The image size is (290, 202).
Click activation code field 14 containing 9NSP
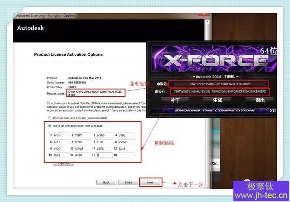(83, 155)
